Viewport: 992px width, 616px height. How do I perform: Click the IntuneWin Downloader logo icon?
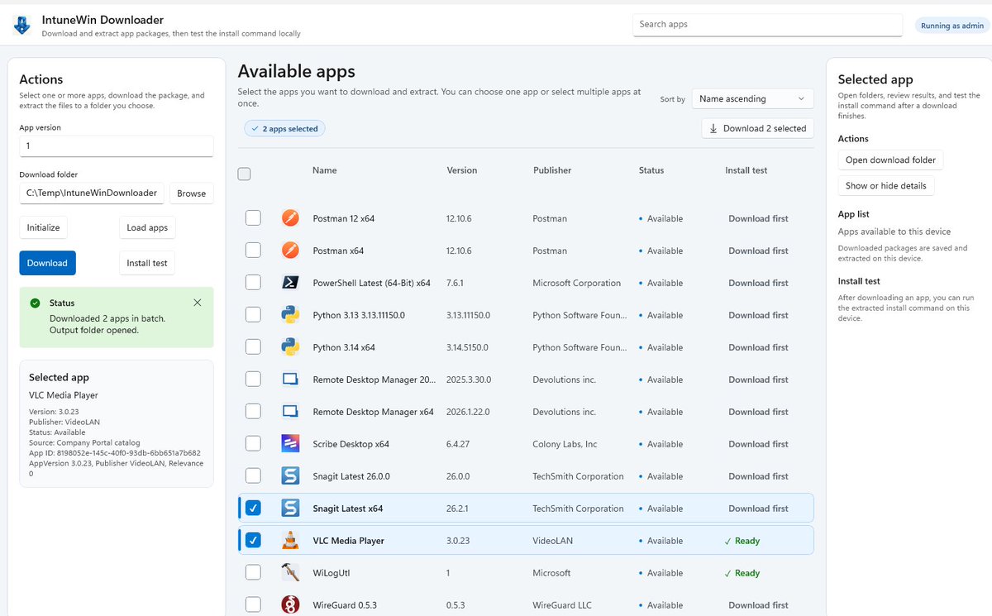point(21,26)
